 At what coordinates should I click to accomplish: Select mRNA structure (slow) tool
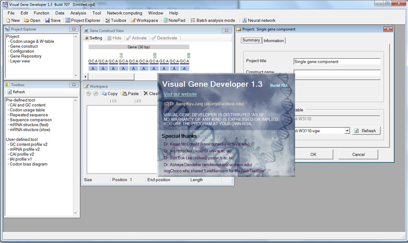point(30,130)
